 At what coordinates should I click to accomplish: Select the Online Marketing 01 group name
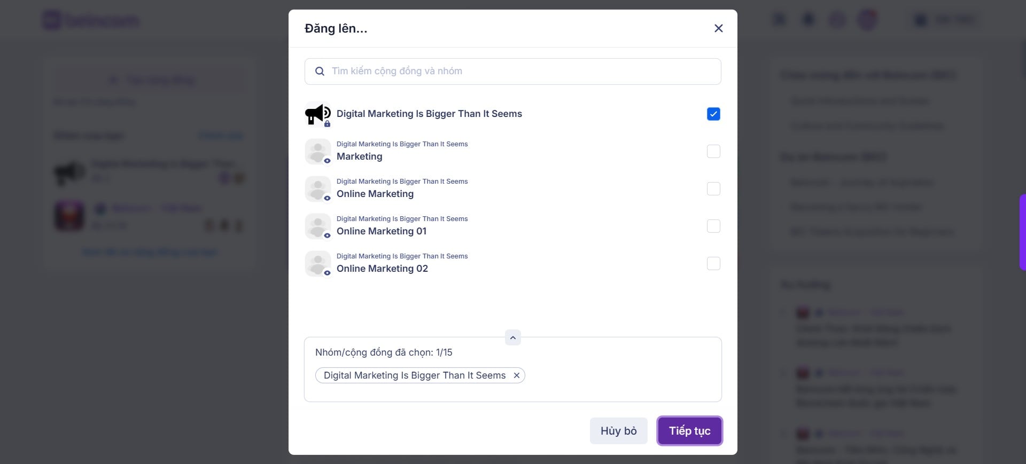(381, 231)
